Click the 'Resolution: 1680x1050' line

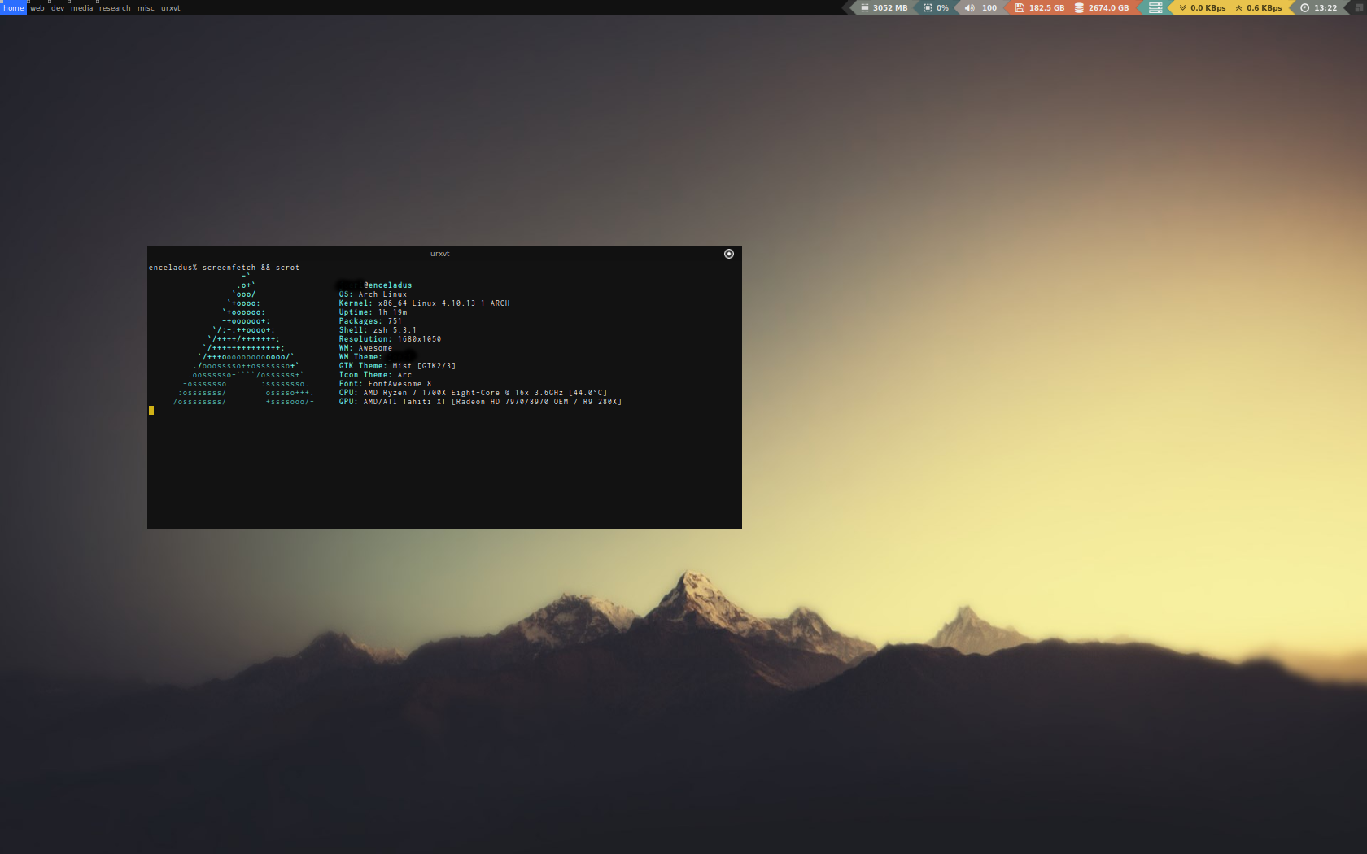(x=390, y=339)
